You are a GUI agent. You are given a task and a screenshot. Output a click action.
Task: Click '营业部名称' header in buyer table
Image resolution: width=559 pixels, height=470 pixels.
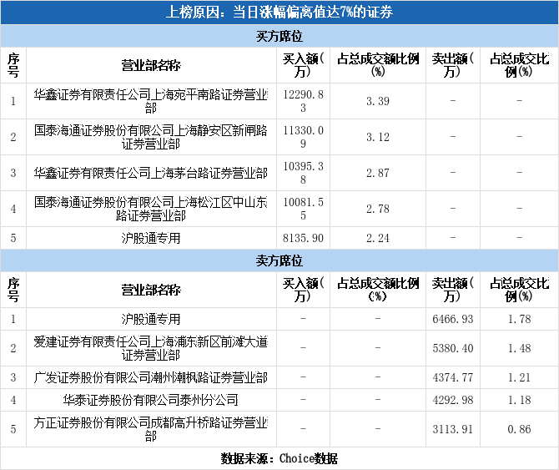click(151, 65)
